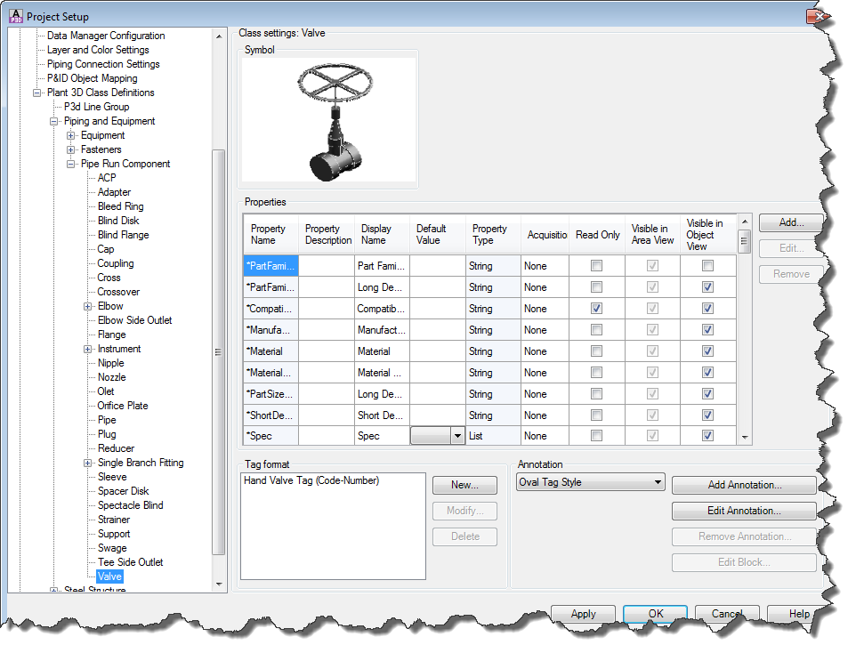This screenshot has height=653, width=856.
Task: Click the Project Setup title bar app icon
Action: tap(16, 16)
